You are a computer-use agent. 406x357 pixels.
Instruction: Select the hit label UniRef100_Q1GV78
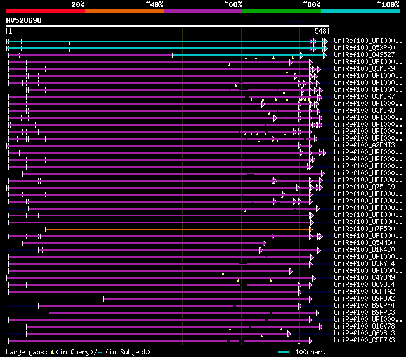[364, 327]
